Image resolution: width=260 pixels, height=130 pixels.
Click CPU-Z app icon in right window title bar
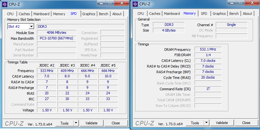135,4
